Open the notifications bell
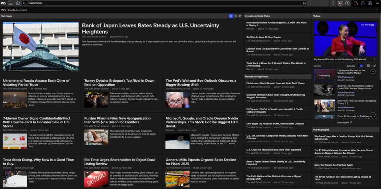This screenshot has height=189, width=381. (333, 3)
